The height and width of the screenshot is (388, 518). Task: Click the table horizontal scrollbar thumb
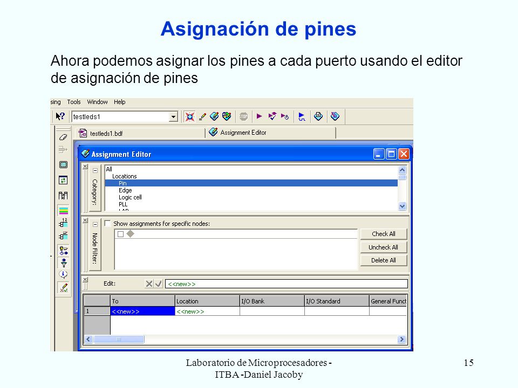click(x=119, y=339)
